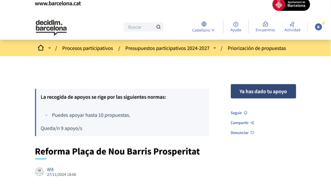Expand the Castellano language dropdown
Viewport: 331px width, 184px height.
[x=203, y=30]
